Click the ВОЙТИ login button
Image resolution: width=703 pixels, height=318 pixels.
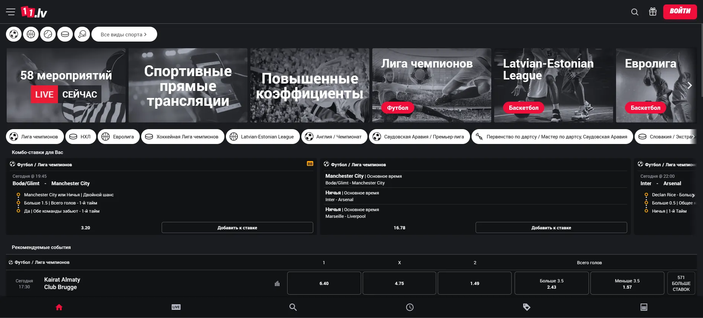pyautogui.click(x=680, y=12)
